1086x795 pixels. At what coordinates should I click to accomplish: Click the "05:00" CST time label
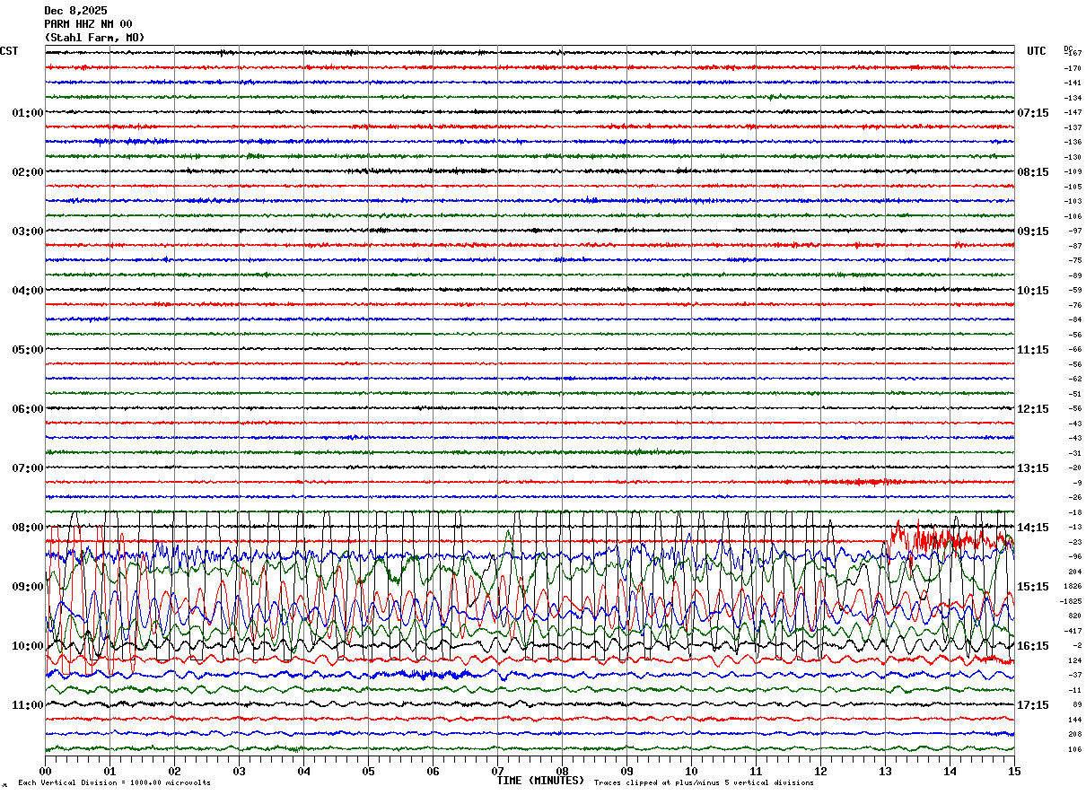coord(28,350)
